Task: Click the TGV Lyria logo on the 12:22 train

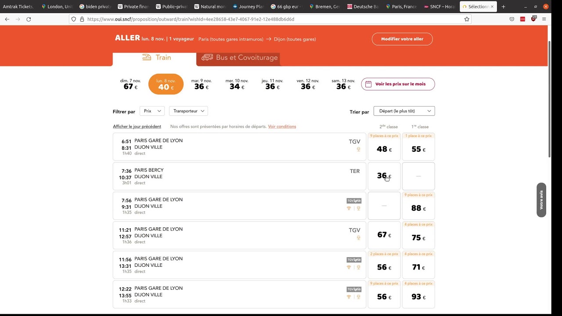Action: point(354,289)
